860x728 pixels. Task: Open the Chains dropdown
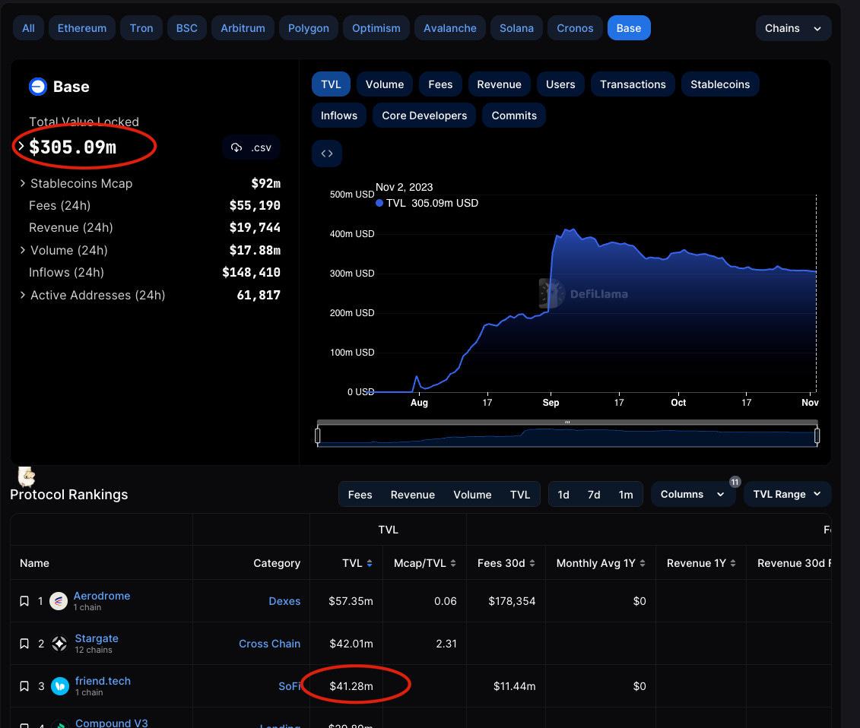(x=794, y=28)
